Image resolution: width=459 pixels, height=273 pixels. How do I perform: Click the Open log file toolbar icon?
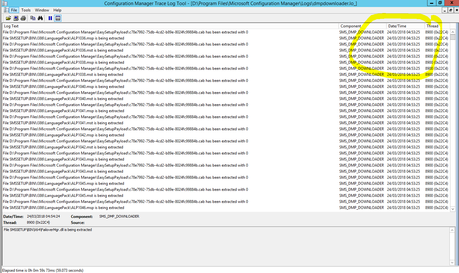click(x=8, y=18)
